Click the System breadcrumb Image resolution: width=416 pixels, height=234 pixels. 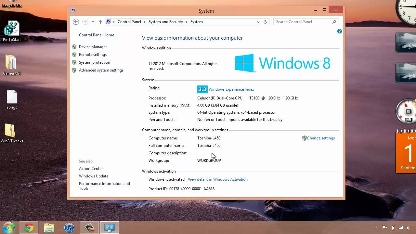[197, 22]
